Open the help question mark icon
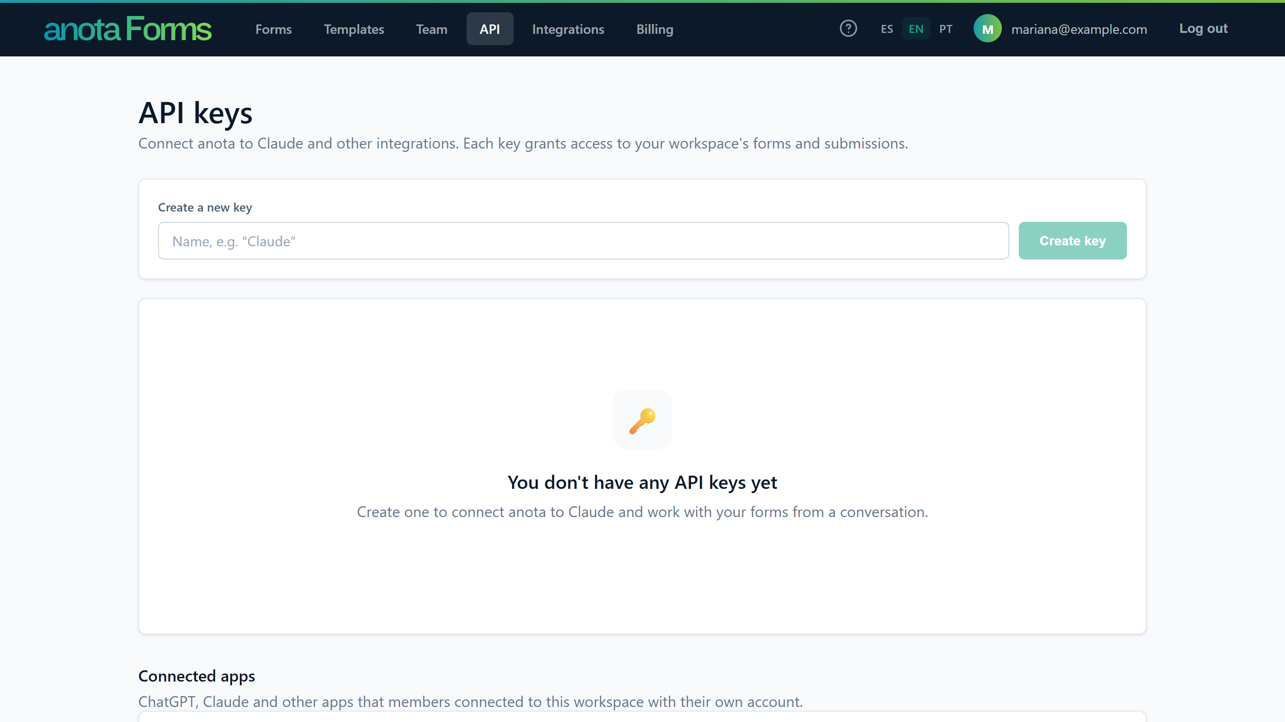 click(x=848, y=29)
